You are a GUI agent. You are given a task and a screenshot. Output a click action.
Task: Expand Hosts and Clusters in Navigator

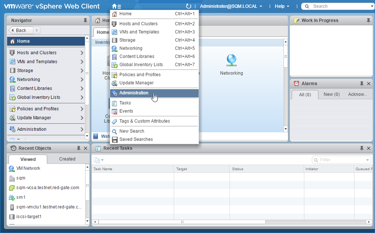pos(82,53)
